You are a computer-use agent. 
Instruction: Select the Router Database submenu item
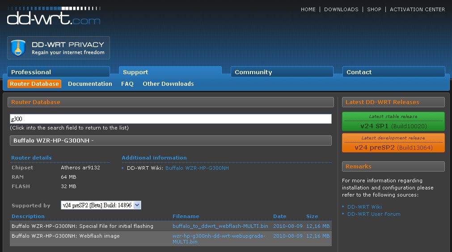[34, 84]
